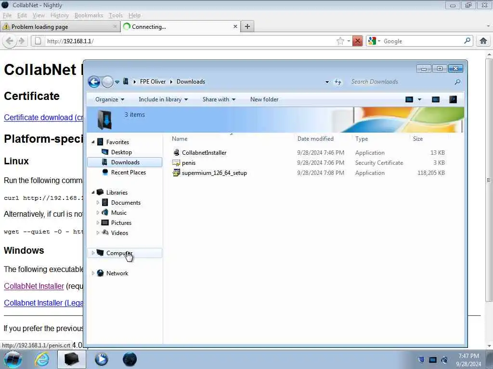
Task: Toggle the preview pane icon
Action: point(435,99)
